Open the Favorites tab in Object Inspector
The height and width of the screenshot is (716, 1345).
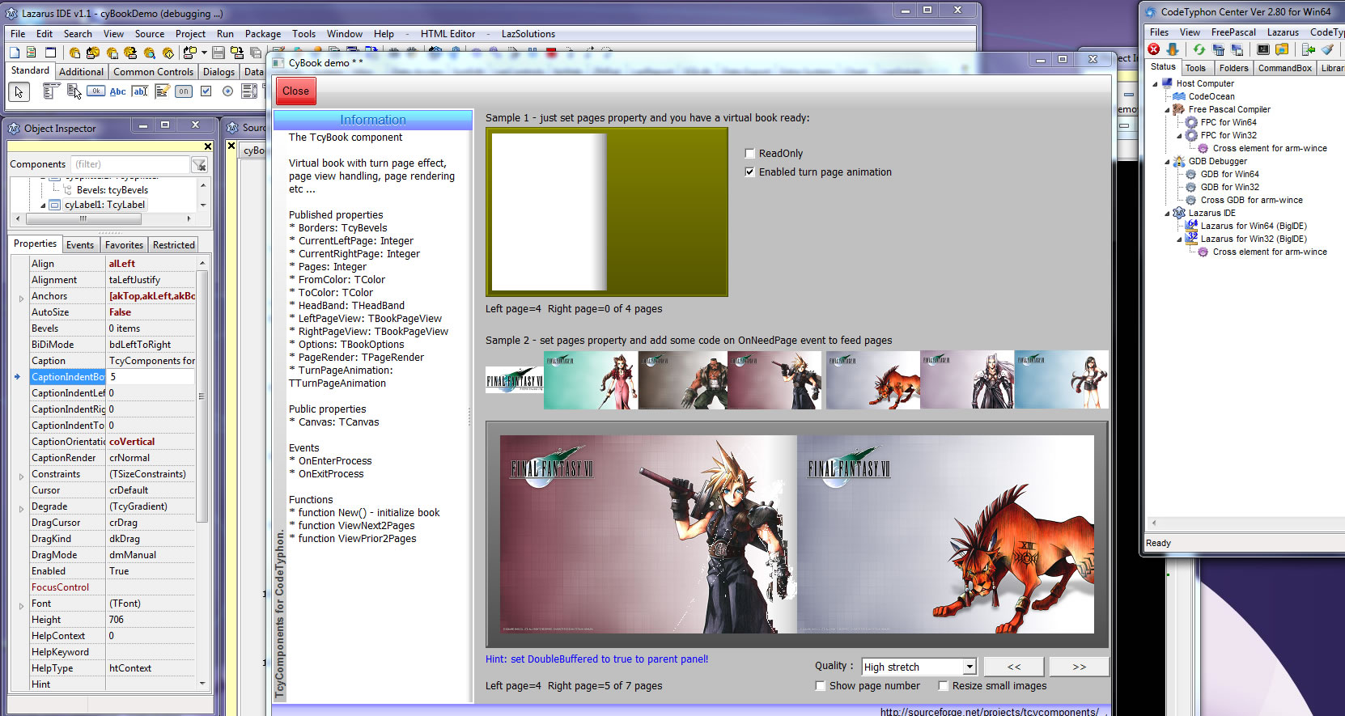coord(124,245)
